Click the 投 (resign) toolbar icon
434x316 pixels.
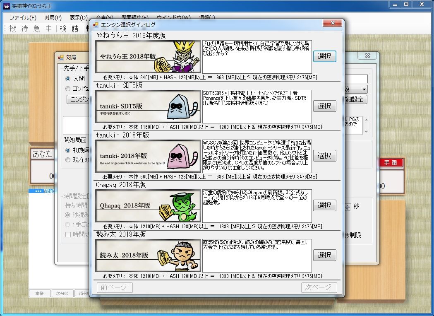[13, 28]
